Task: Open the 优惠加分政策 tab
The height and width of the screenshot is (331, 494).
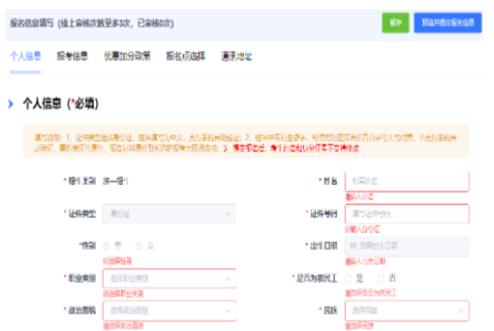Action: point(127,56)
